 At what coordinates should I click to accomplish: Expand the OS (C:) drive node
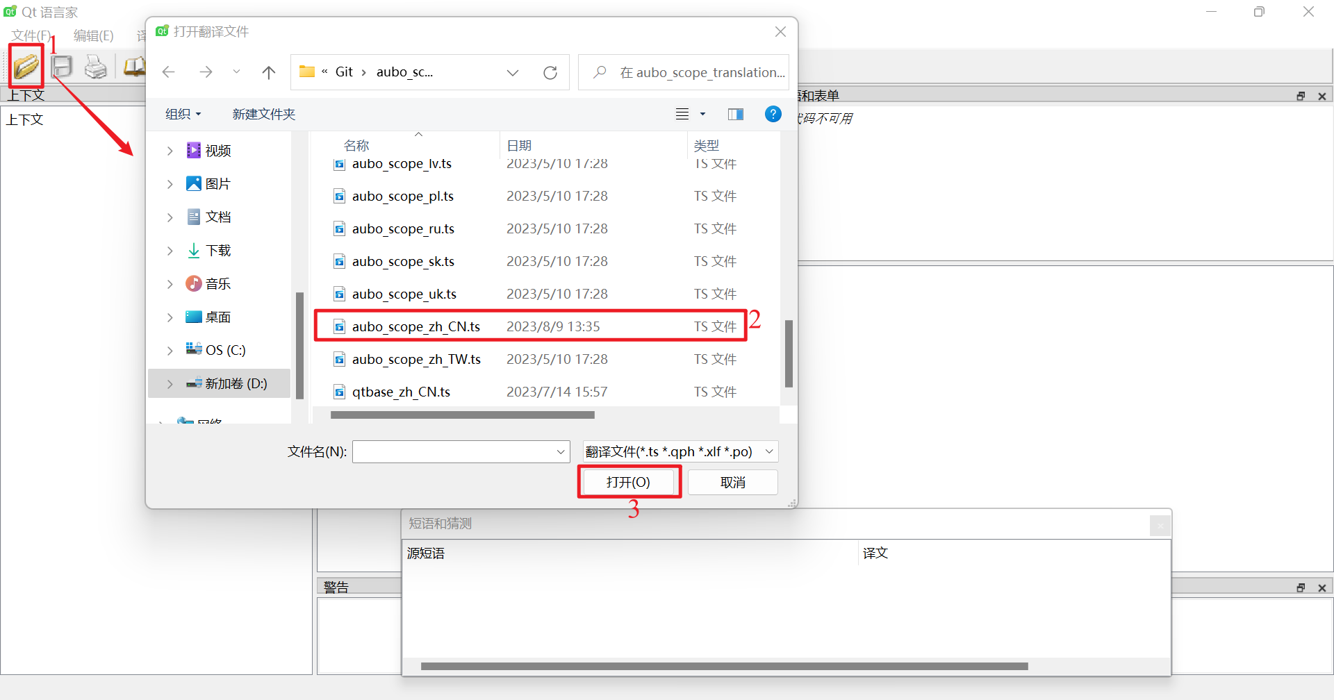(170, 351)
